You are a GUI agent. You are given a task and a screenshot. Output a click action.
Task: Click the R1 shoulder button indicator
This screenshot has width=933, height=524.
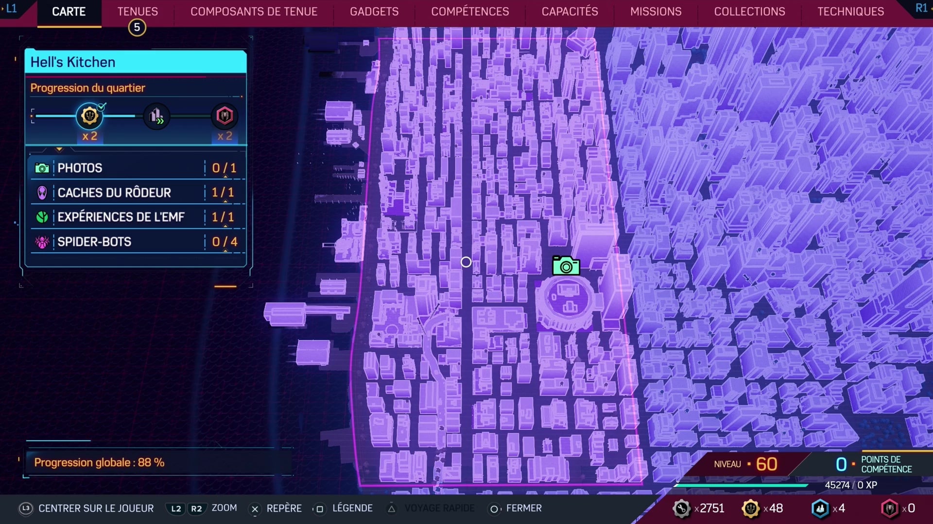coord(921,8)
